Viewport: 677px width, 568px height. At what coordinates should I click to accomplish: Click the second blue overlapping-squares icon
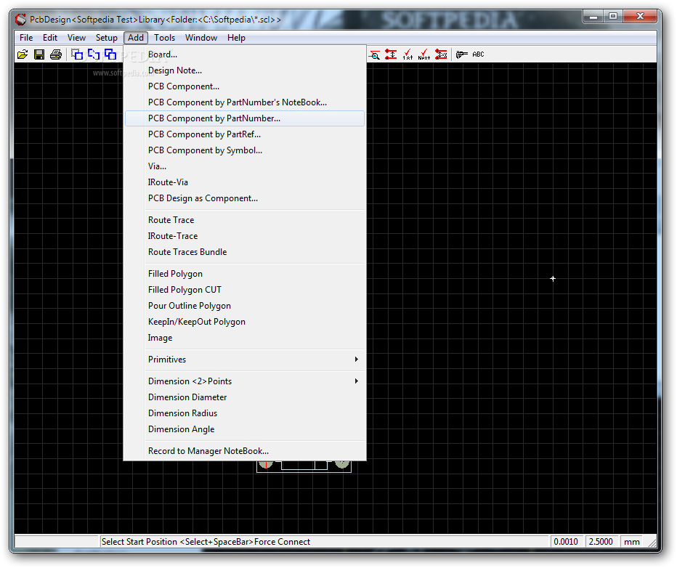94,54
